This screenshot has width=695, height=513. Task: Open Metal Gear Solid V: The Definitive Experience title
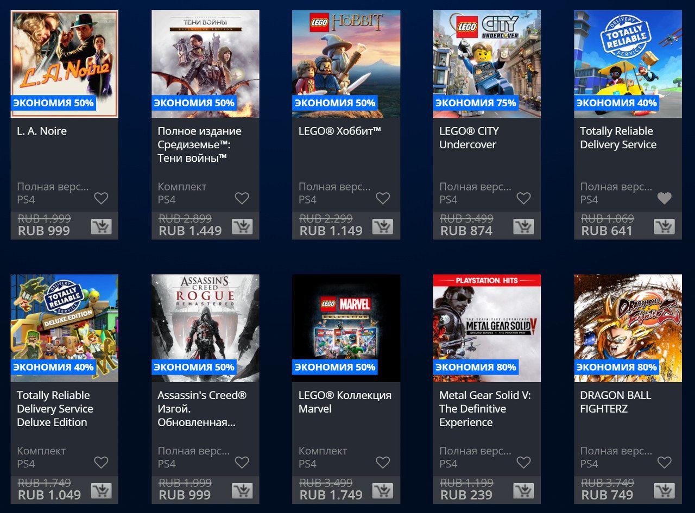coord(485,409)
